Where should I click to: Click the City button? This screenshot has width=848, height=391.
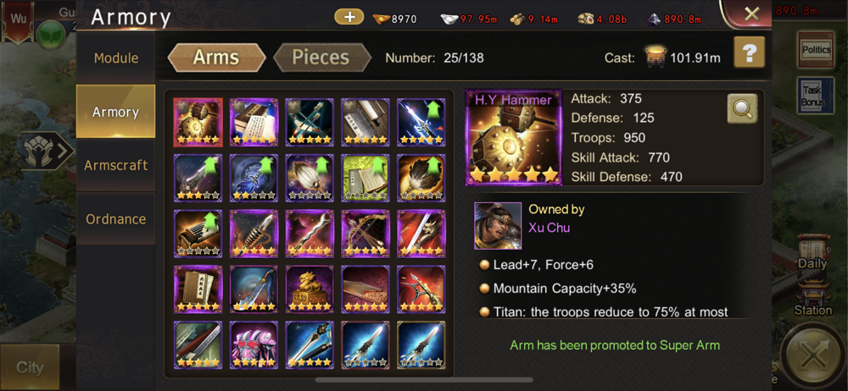point(29,368)
